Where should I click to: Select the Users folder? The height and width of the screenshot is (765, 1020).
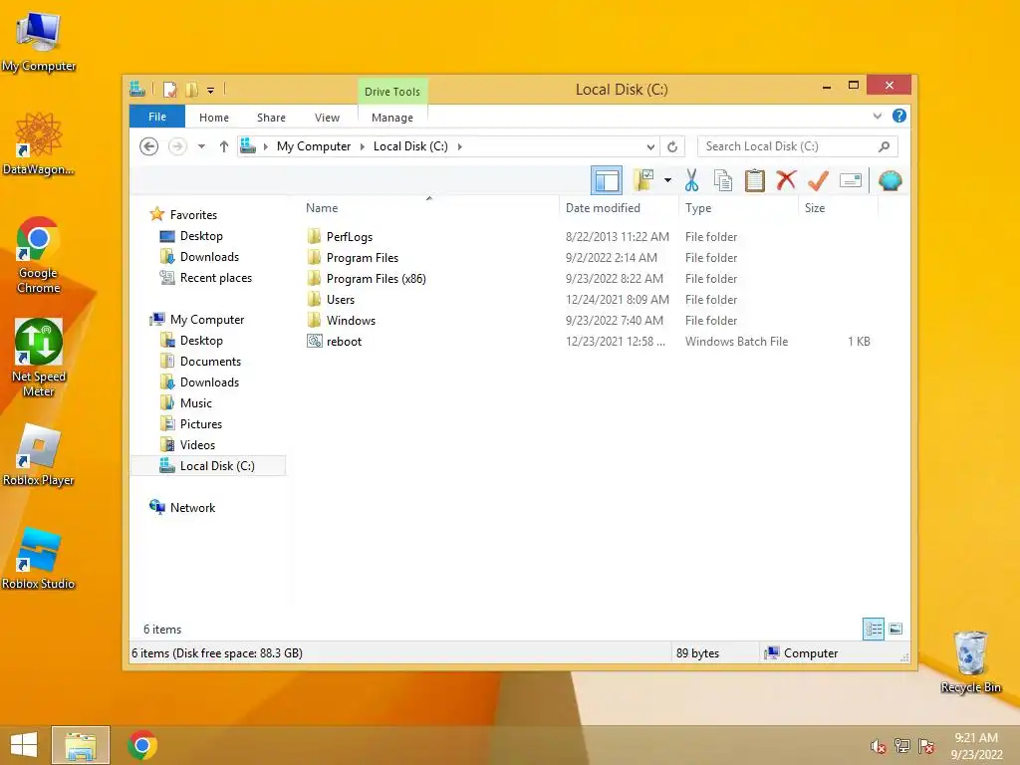click(341, 299)
